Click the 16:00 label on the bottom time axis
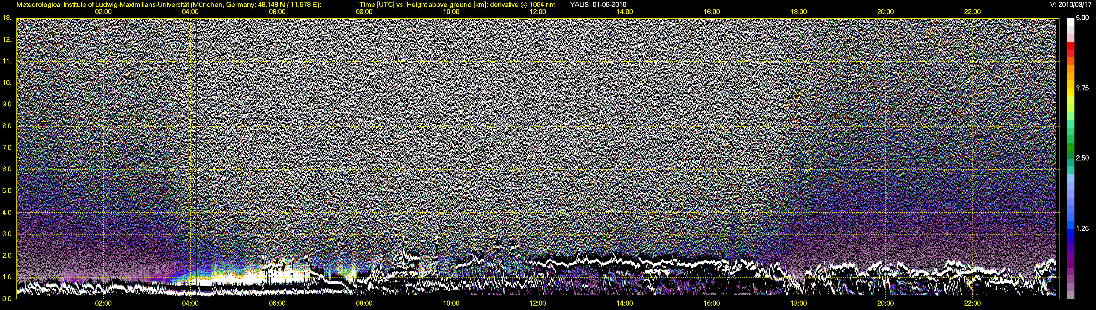The width and height of the screenshot is (1096, 310). (712, 303)
